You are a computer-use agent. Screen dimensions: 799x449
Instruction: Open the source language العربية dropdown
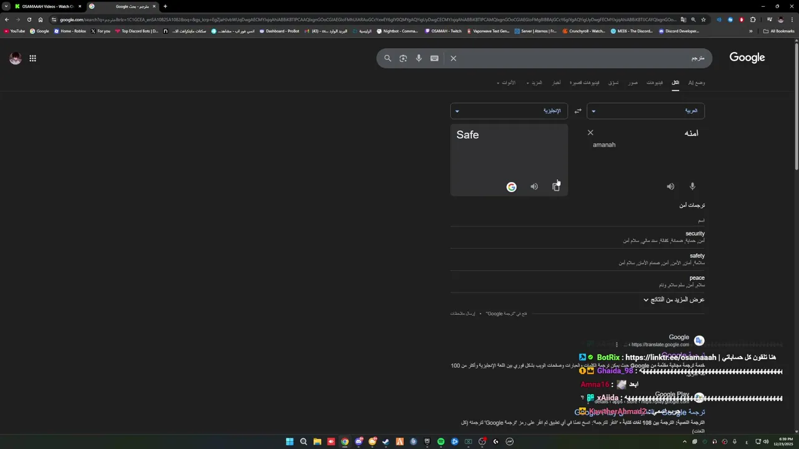pyautogui.click(x=645, y=111)
